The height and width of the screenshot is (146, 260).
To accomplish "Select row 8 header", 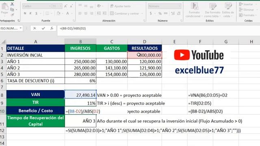I will point(2,95).
